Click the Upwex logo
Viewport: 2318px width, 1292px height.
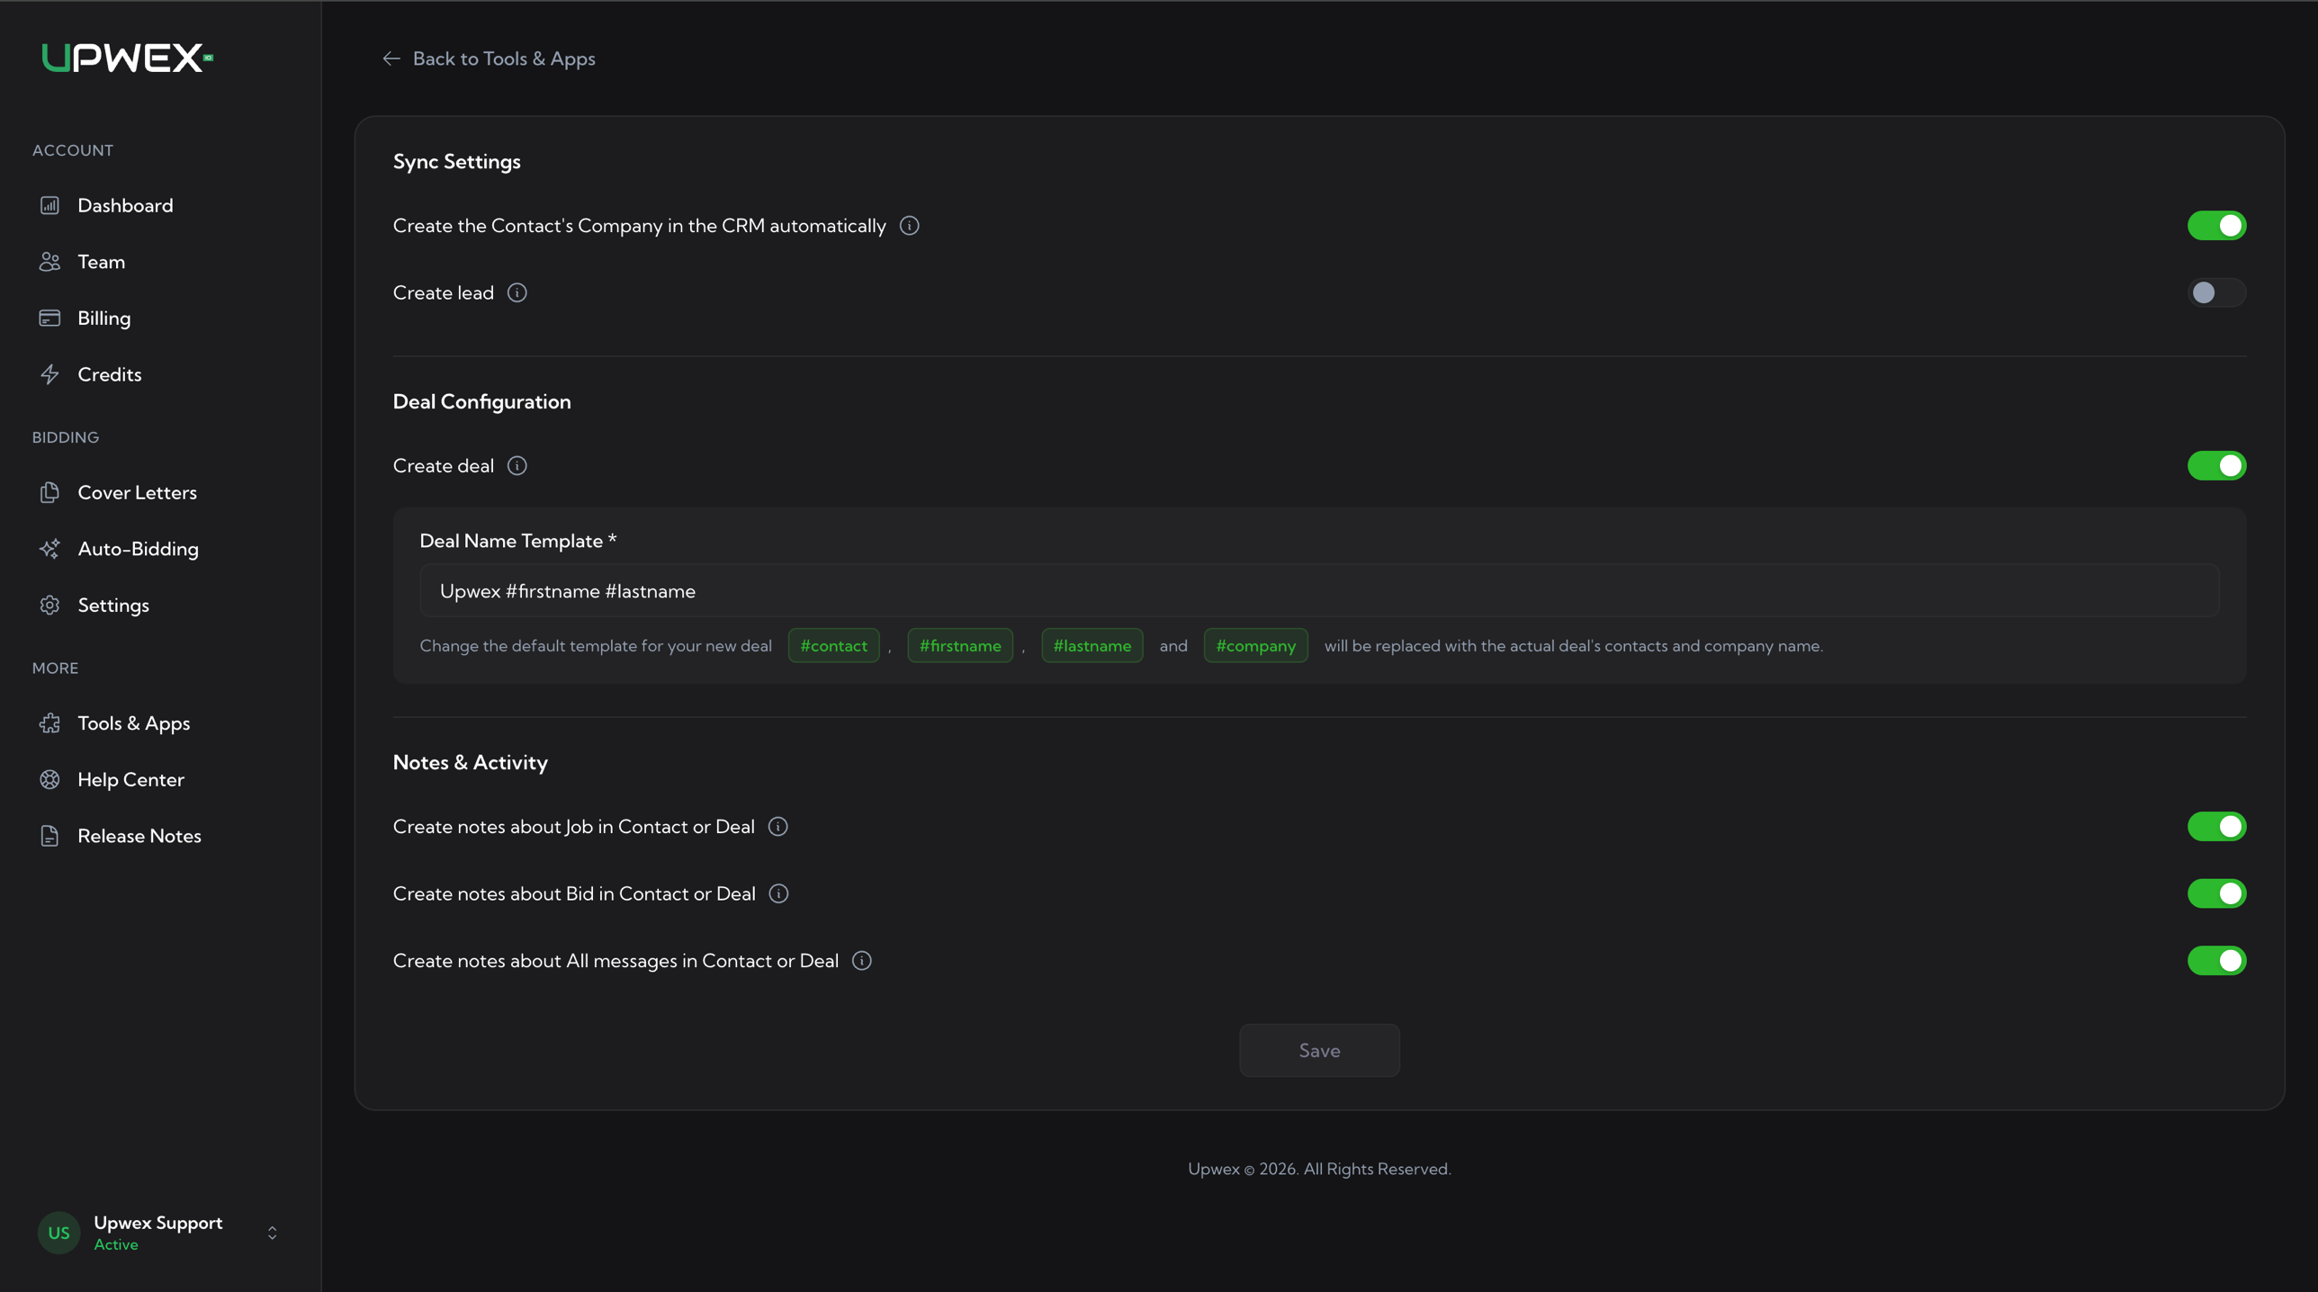[127, 58]
